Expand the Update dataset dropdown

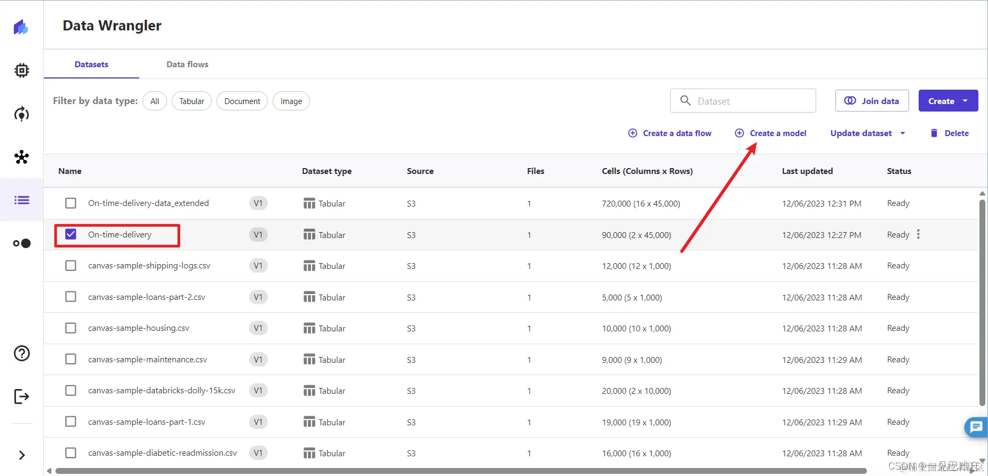[867, 133]
